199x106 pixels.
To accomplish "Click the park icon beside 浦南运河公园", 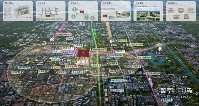I will (x=80, y=66).
